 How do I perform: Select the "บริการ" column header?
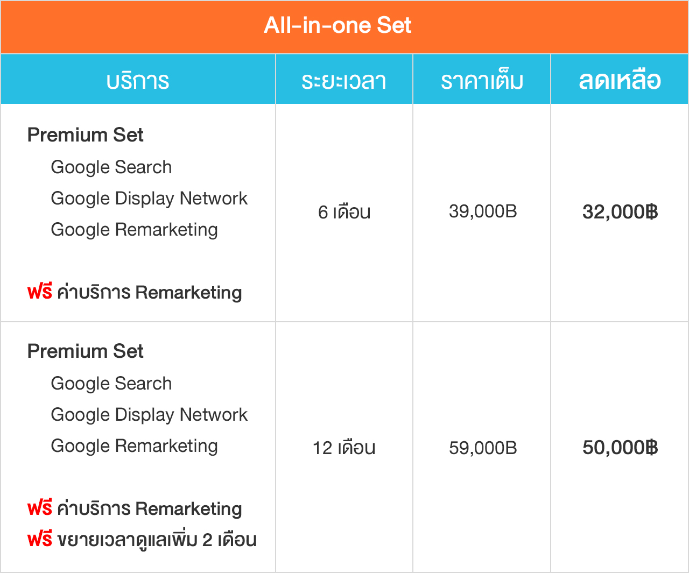coord(138,81)
